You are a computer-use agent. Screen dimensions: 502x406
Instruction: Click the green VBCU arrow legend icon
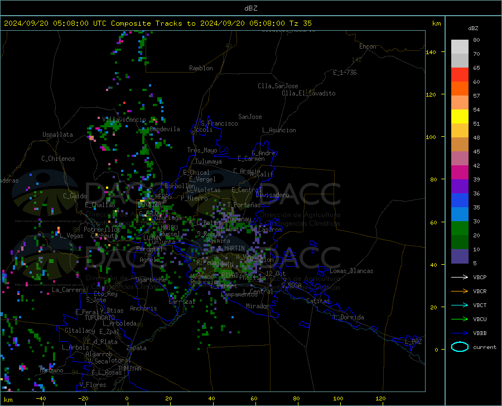coord(460,319)
